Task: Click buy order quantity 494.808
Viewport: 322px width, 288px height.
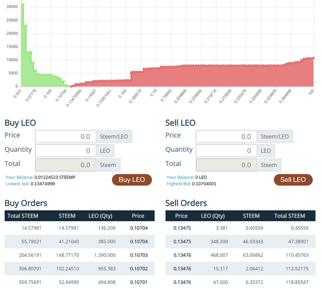Action: pos(107,282)
